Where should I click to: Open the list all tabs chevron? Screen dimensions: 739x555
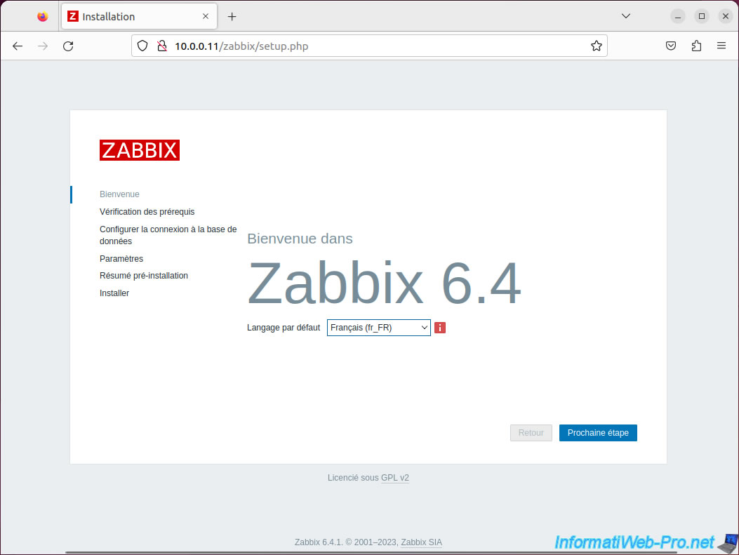[x=625, y=16]
